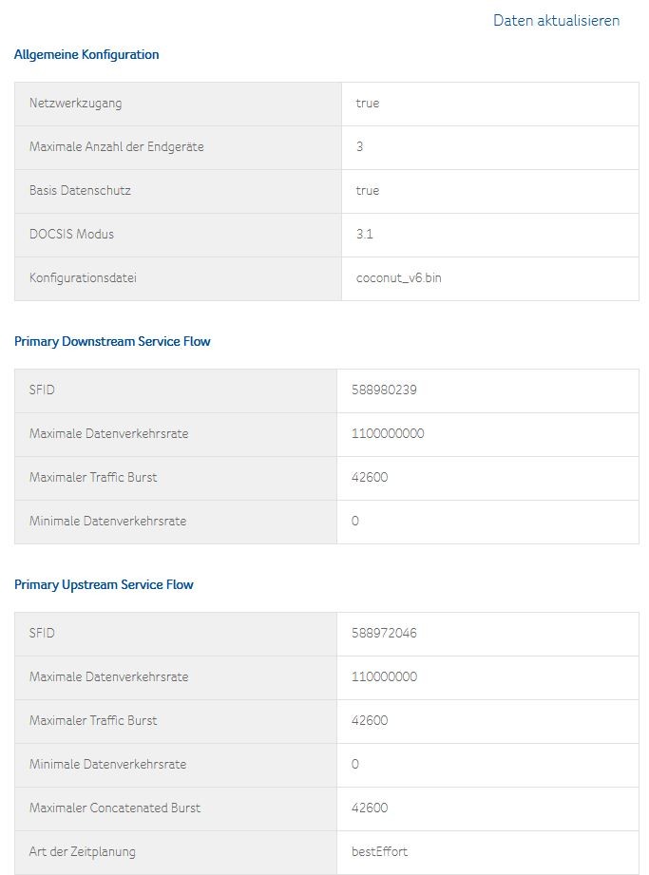Image resolution: width=649 pixels, height=875 pixels.
Task: Select the Allgemeine Konfiguration heading
Action: [x=86, y=54]
